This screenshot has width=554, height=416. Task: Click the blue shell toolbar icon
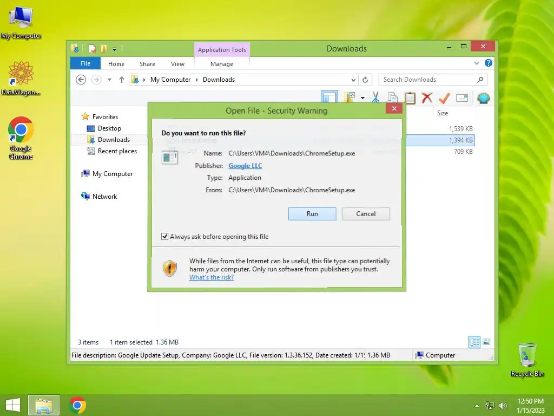483,97
